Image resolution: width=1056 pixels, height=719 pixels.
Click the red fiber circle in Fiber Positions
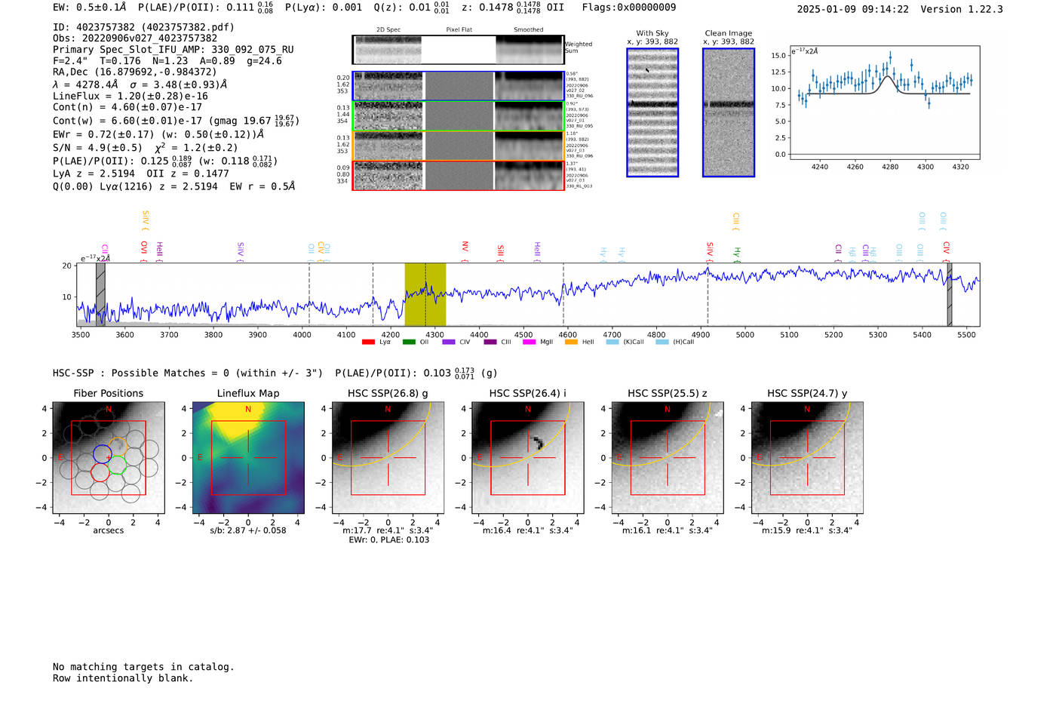coord(100,472)
